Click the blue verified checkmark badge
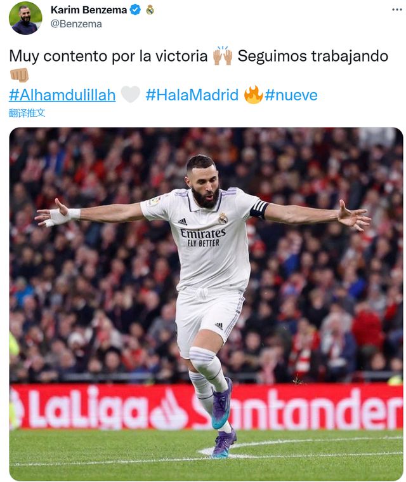Viewport: 406px width, 482px height. [x=135, y=10]
